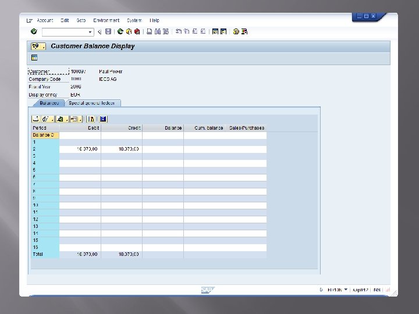Image resolution: width=419 pixels, height=314 pixels.
Task: Click the Credit column header
Action: 122,128
